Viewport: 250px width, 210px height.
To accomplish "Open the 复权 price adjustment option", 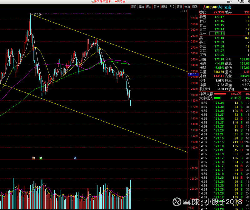I will (x=134, y=7).
